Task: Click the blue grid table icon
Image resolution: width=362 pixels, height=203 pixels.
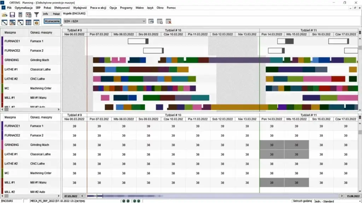Action: 28,23
